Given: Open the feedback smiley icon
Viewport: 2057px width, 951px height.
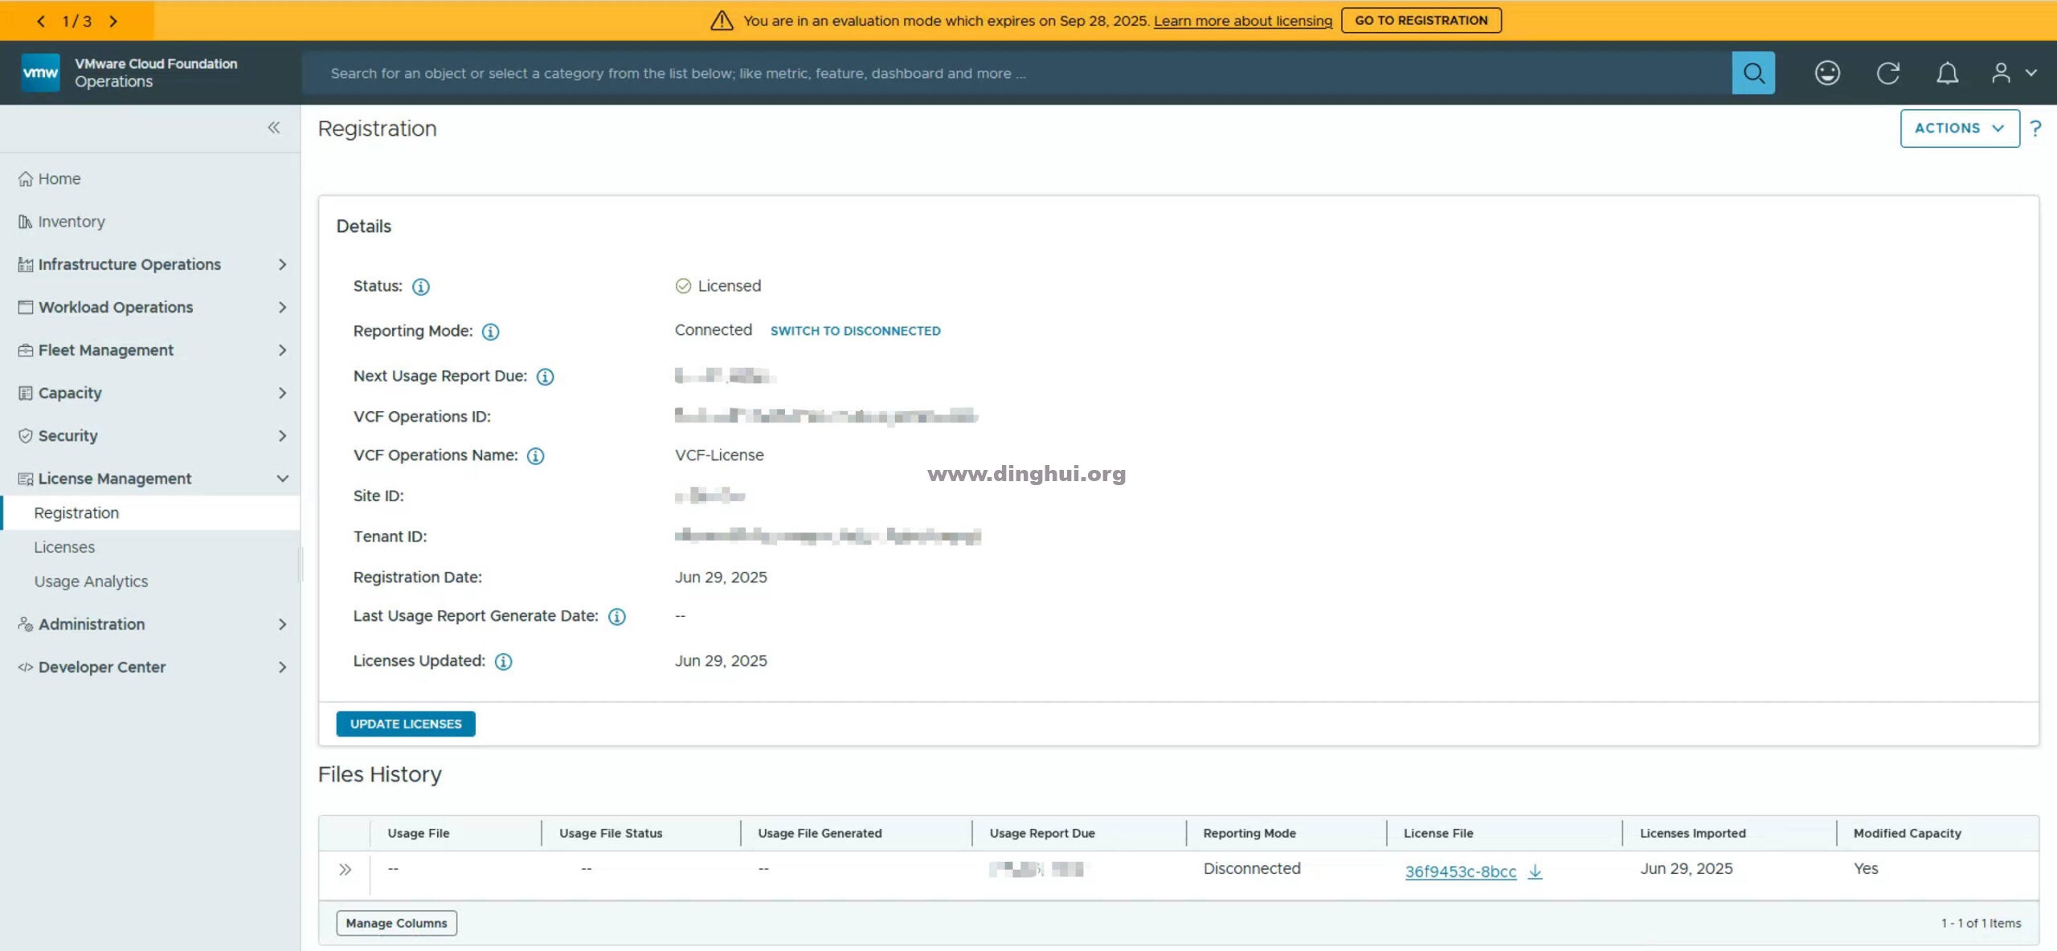Looking at the screenshot, I should (x=1827, y=73).
